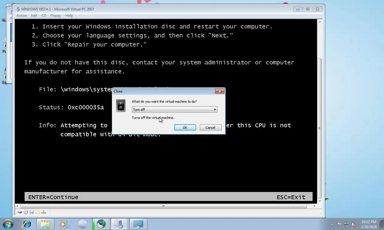
Task: Click the Virtual PC title bar icon
Action: (x=17, y=9)
